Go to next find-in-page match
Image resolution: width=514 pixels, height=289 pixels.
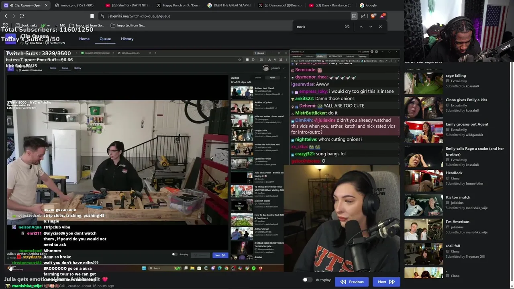pos(370,26)
